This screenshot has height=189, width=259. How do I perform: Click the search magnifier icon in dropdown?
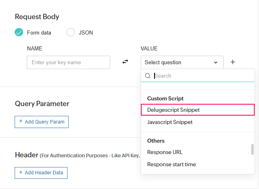[x=148, y=76]
